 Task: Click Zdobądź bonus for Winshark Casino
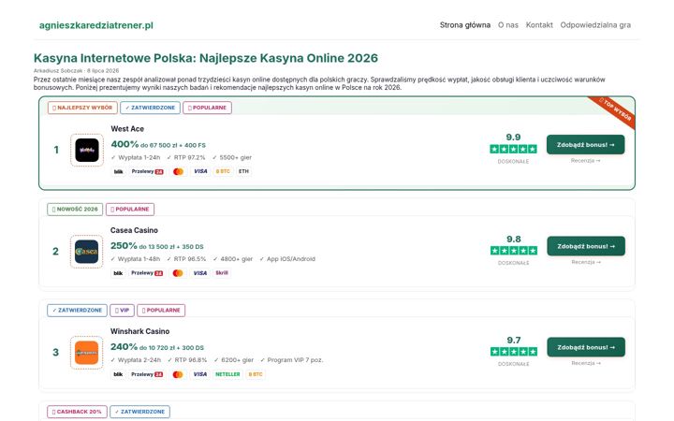[x=586, y=347]
